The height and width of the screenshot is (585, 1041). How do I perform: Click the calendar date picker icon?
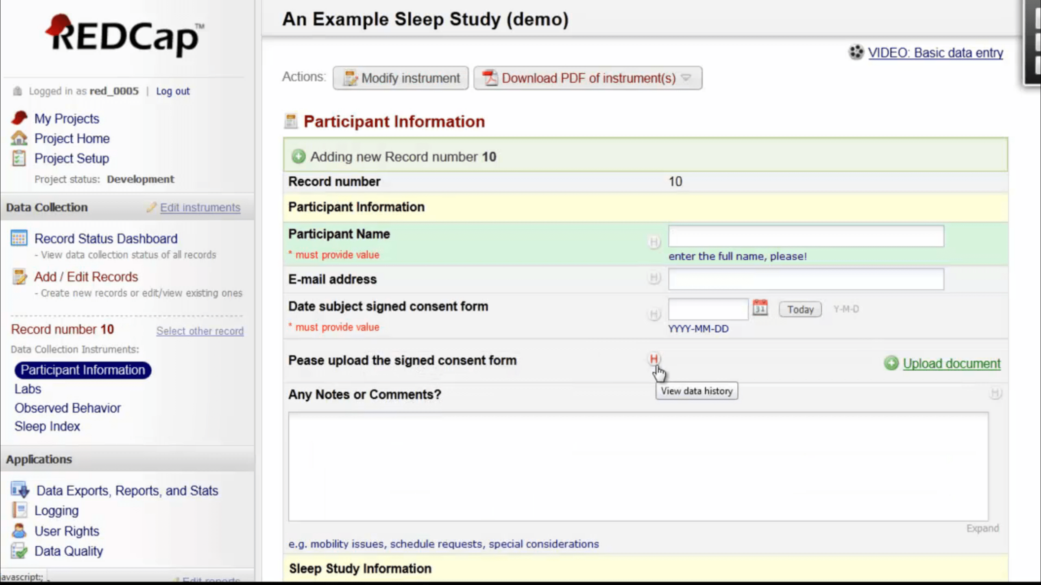point(760,308)
